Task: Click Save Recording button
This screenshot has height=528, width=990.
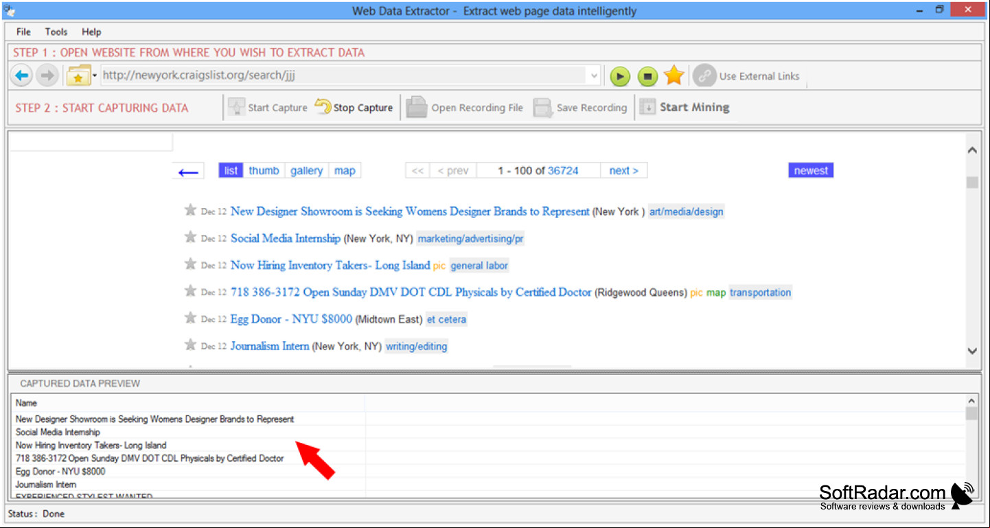Action: click(580, 108)
